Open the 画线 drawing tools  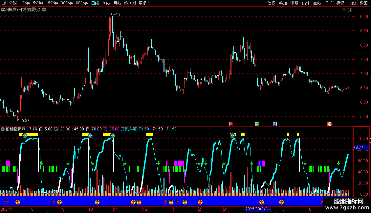click(x=317, y=3)
